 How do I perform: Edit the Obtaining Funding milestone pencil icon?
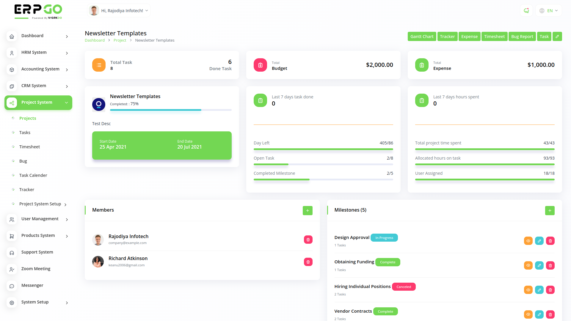click(539, 265)
